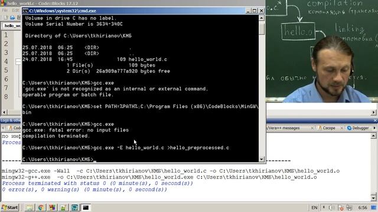Click Code::Blocks app icon in title bar
This screenshot has height=212, width=378.
(4, 3)
